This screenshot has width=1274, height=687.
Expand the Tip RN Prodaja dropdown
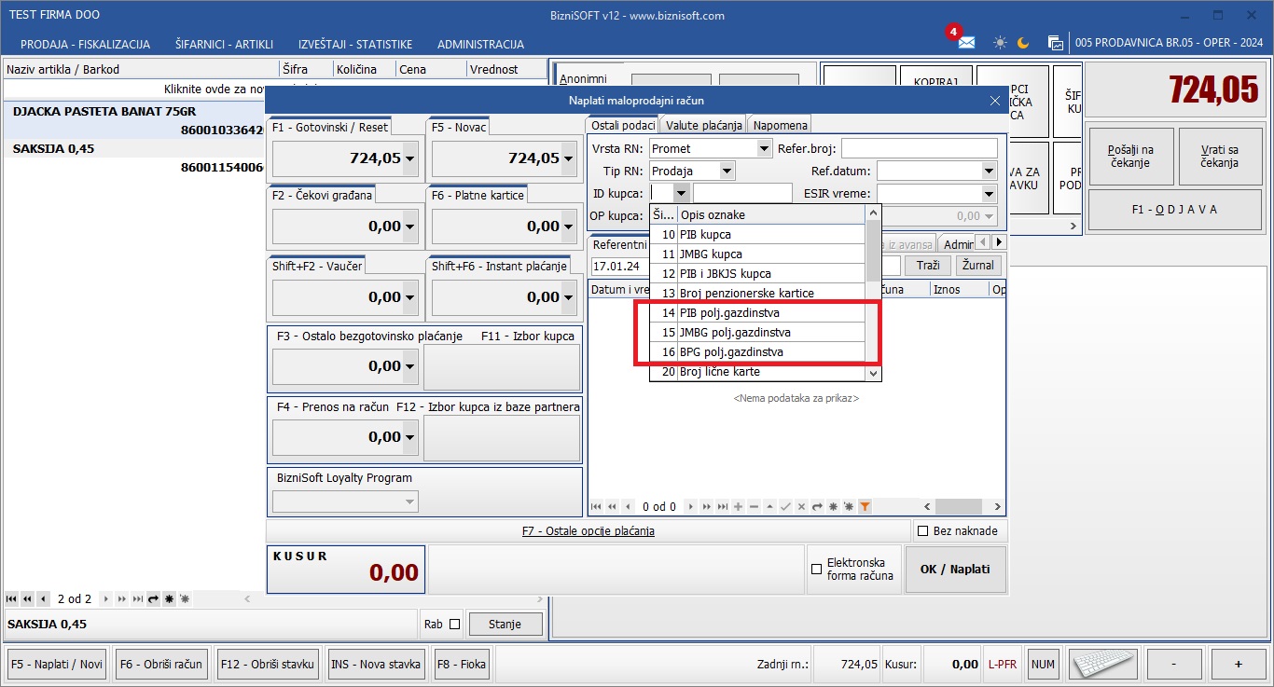727,171
